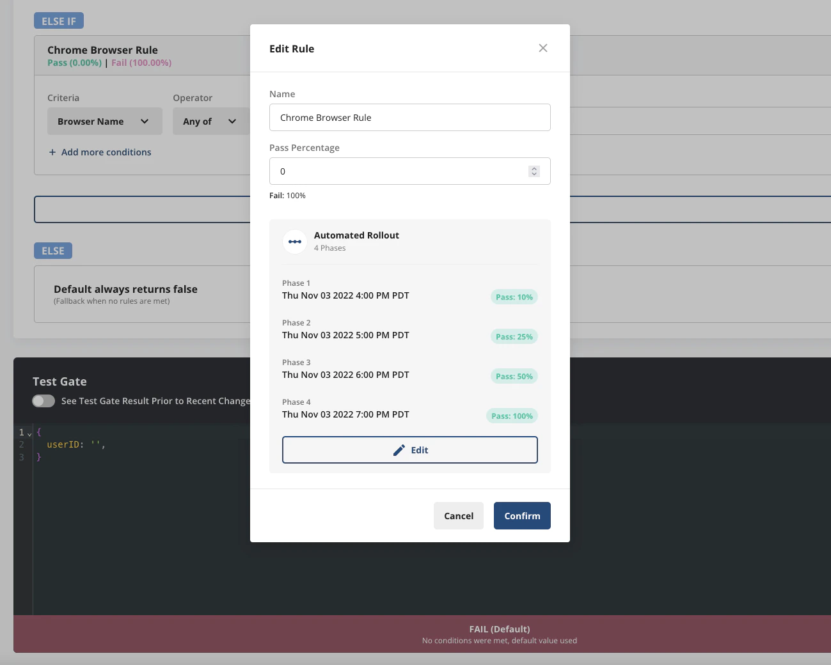831x665 pixels.
Task: Click the Rule Name input field
Action: (410, 118)
